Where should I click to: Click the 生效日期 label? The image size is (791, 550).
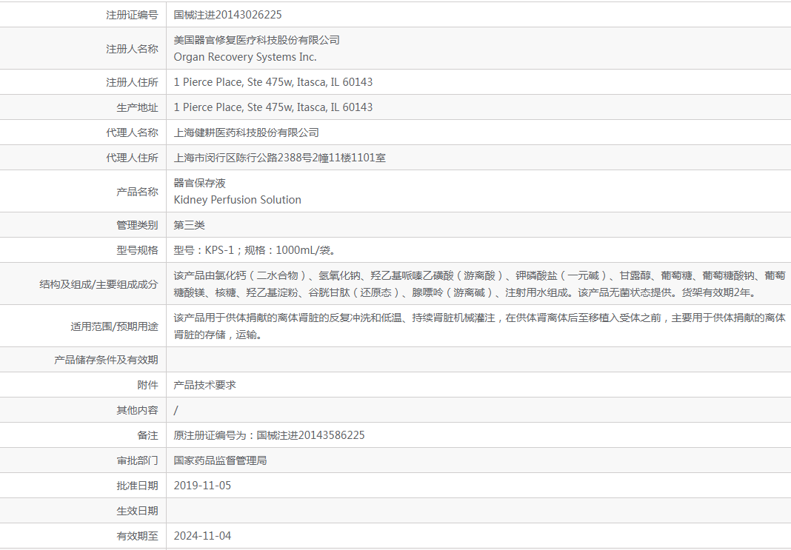coord(137,512)
